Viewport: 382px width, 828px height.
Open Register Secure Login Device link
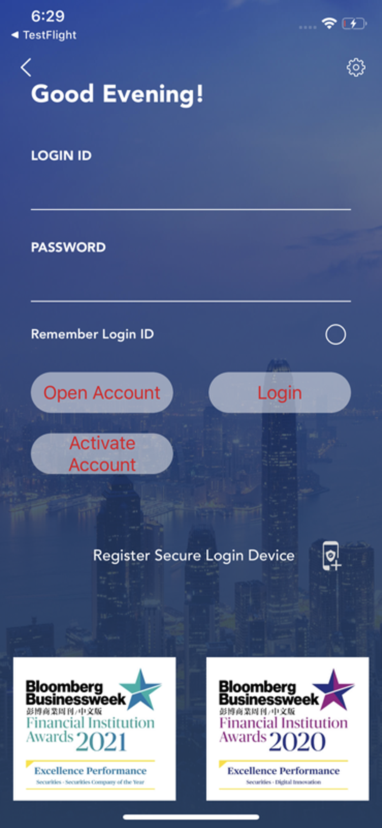pyautogui.click(x=193, y=556)
